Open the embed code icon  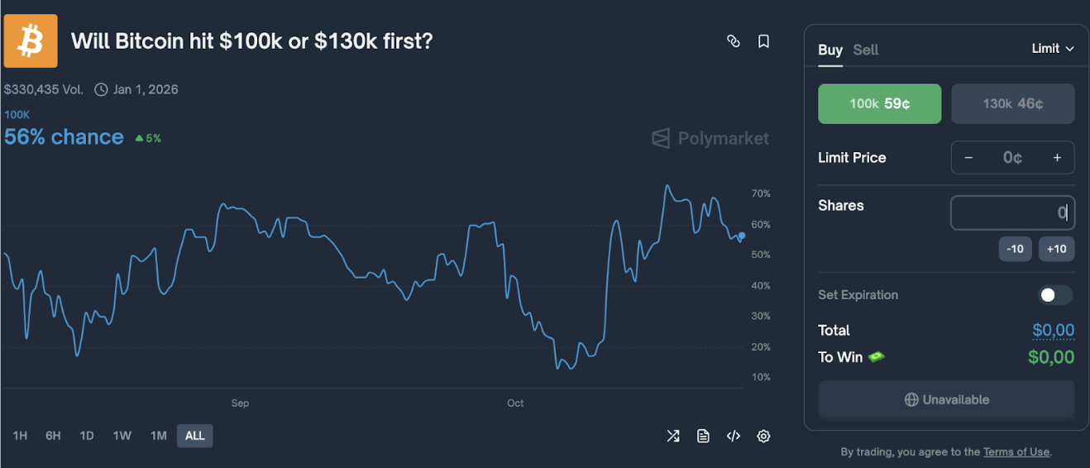coord(733,436)
